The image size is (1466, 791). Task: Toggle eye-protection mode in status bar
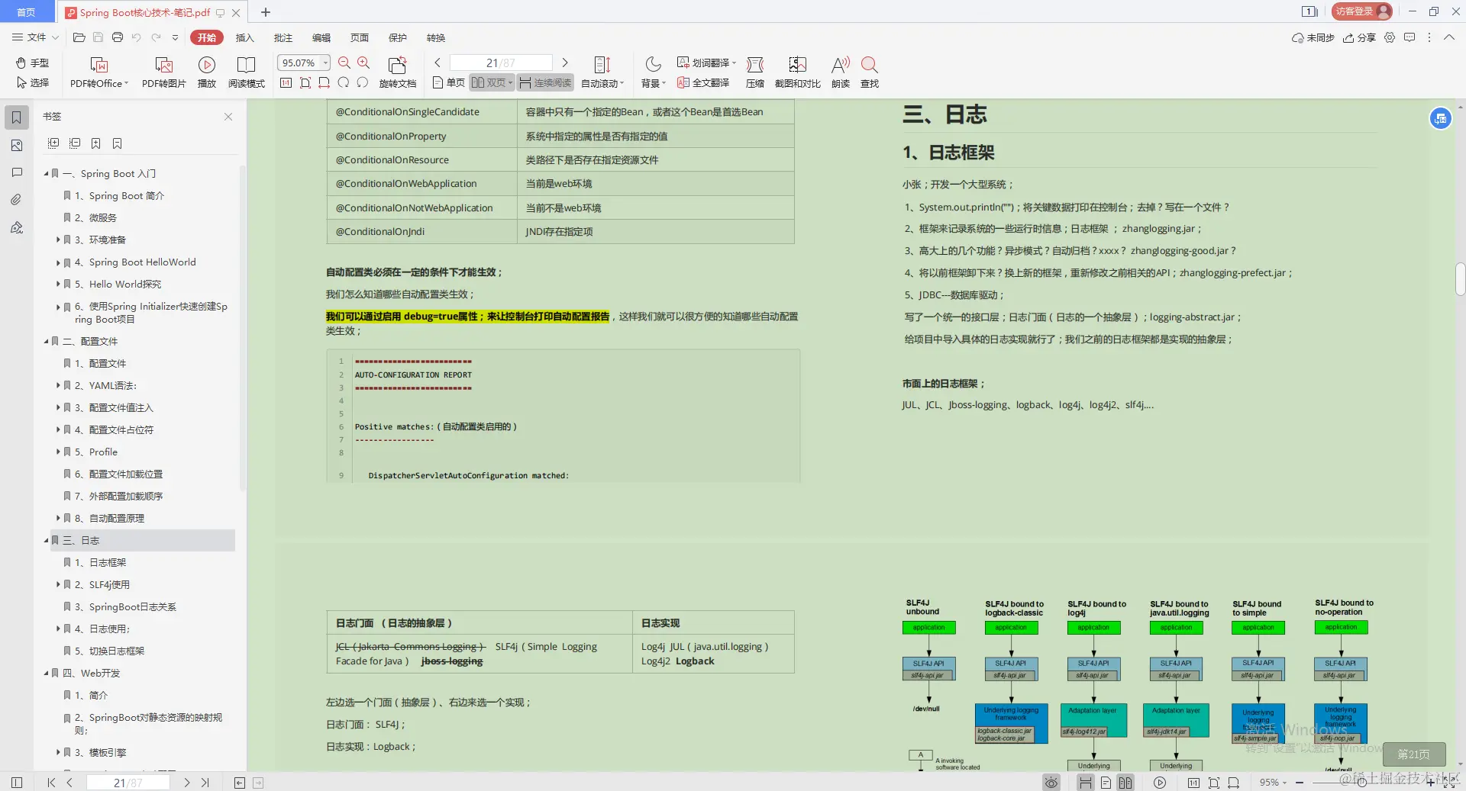tap(1051, 783)
